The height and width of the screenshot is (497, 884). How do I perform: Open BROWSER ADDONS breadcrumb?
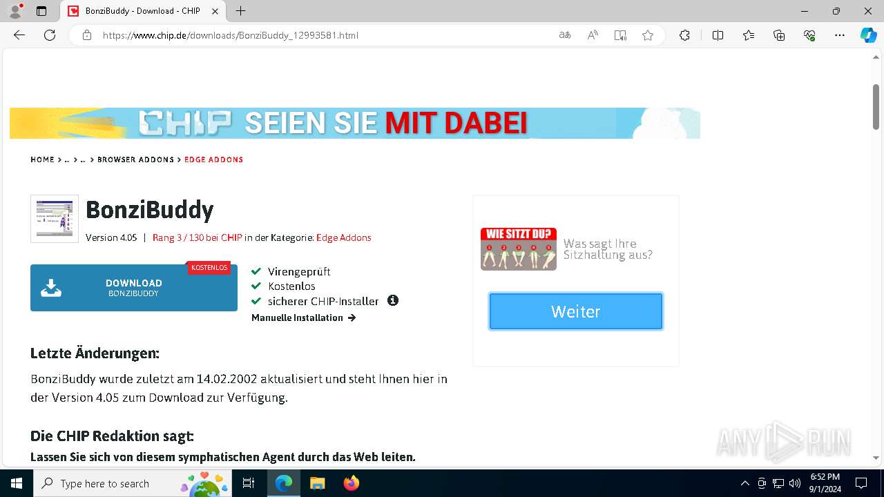(135, 159)
